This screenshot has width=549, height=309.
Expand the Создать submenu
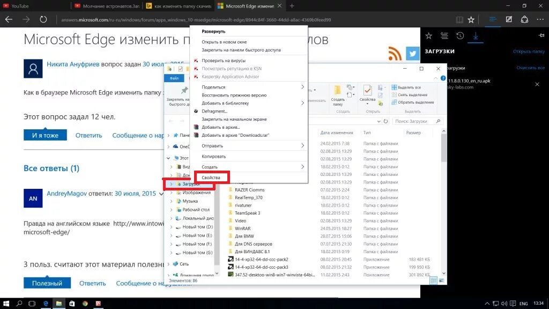coord(249,167)
